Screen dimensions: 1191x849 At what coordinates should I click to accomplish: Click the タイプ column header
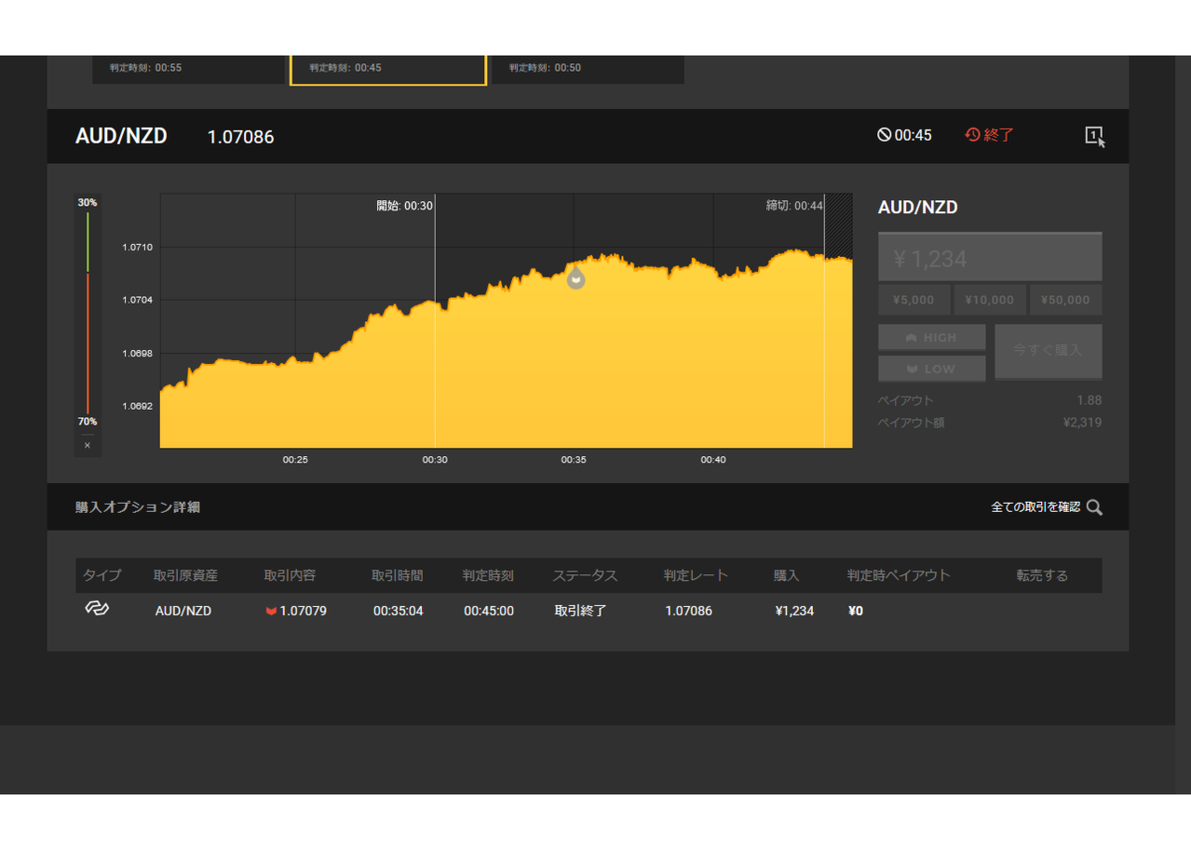tap(102, 575)
